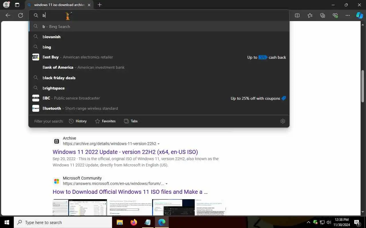The height and width of the screenshot is (228, 366).
Task: Choose the brightspace suggestion
Action: 159,88
